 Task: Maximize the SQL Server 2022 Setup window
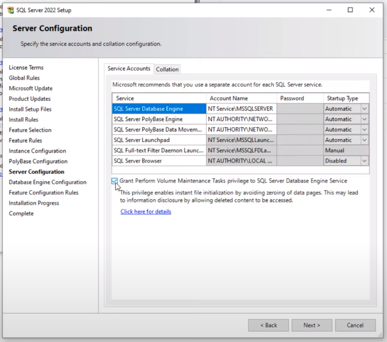click(350, 10)
